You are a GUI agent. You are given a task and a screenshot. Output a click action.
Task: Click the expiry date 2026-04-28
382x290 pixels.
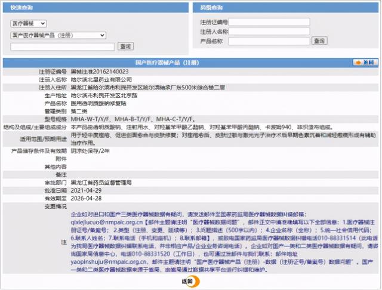(x=85, y=198)
